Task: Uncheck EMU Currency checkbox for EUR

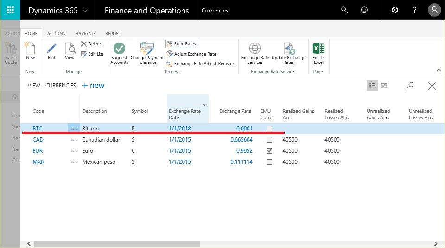Action: pos(269,151)
